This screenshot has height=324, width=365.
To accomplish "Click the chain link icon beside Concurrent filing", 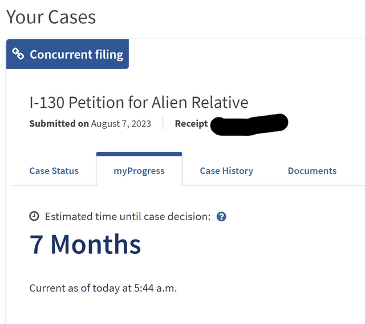I will (18, 54).
